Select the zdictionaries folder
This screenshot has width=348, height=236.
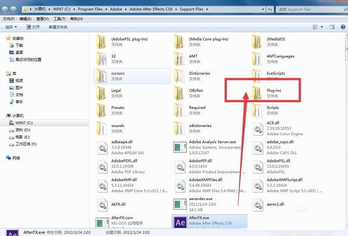[x=193, y=128]
